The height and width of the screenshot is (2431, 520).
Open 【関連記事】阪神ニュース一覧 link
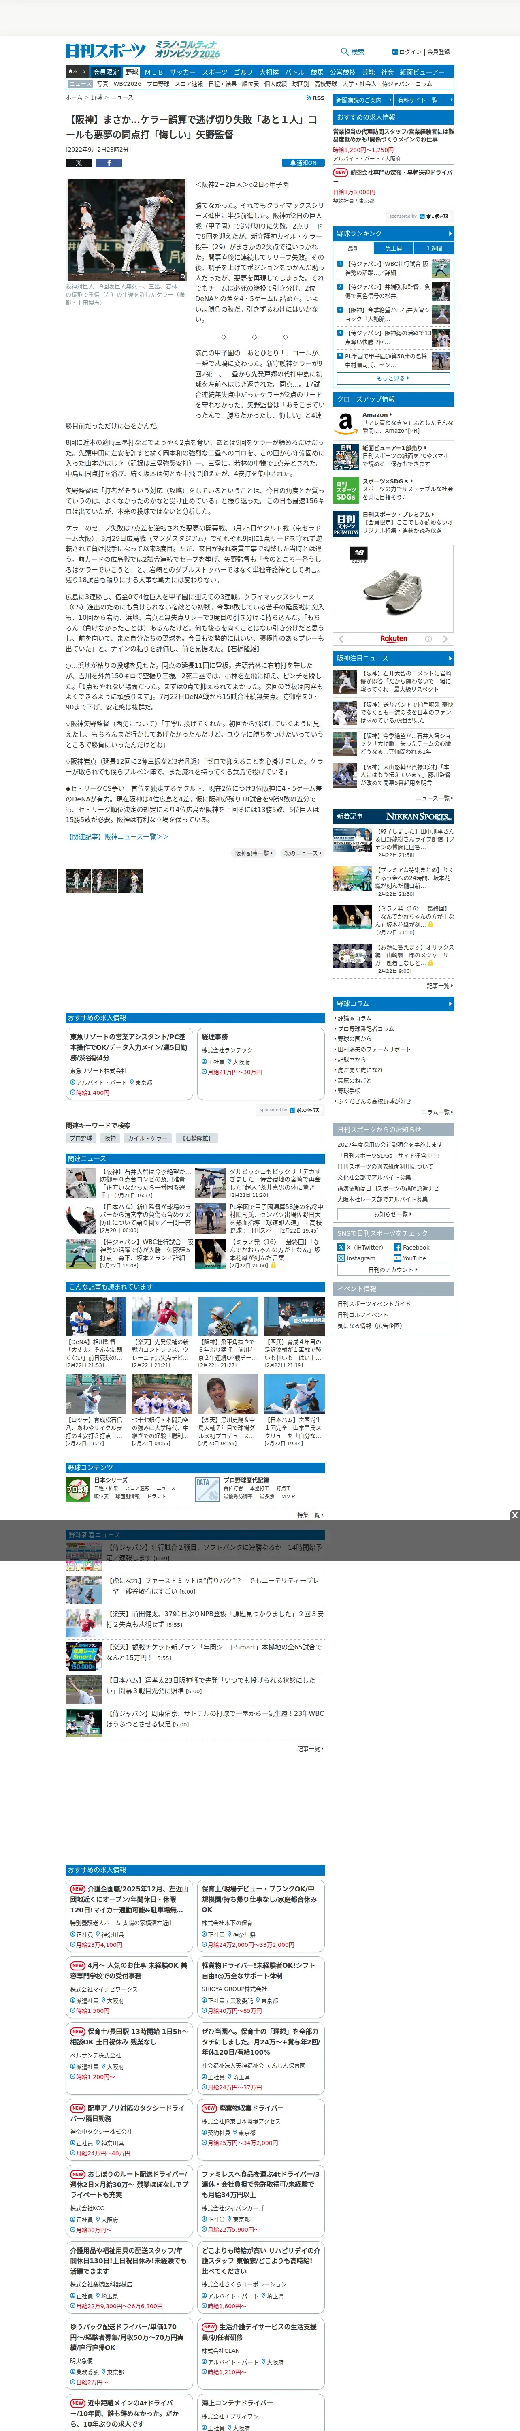point(117,836)
